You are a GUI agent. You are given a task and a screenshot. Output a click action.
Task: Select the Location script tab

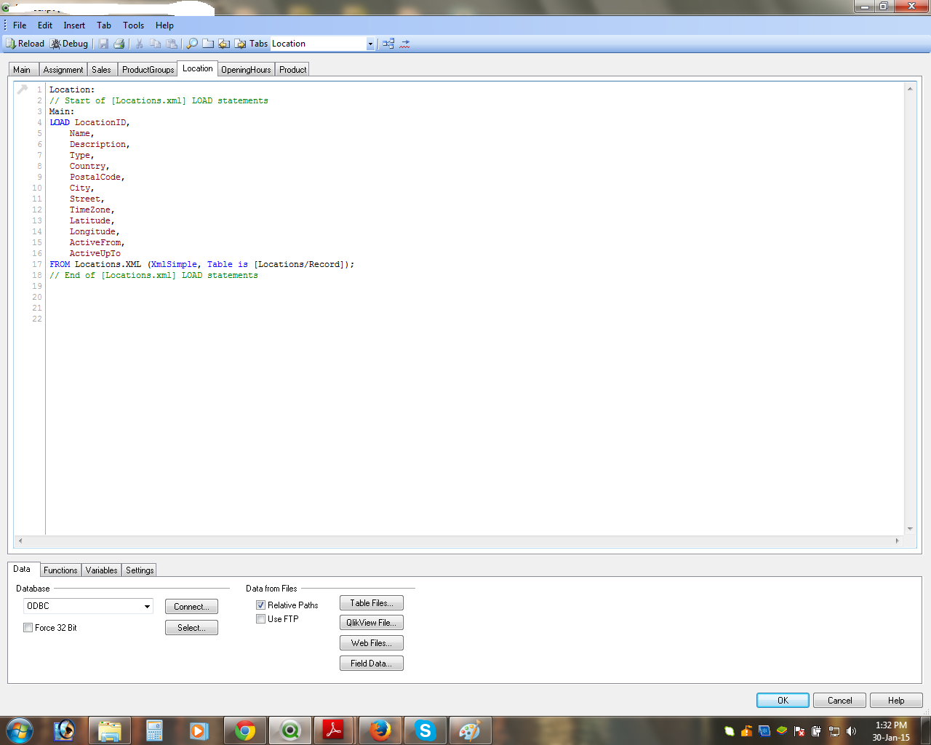[x=198, y=68]
